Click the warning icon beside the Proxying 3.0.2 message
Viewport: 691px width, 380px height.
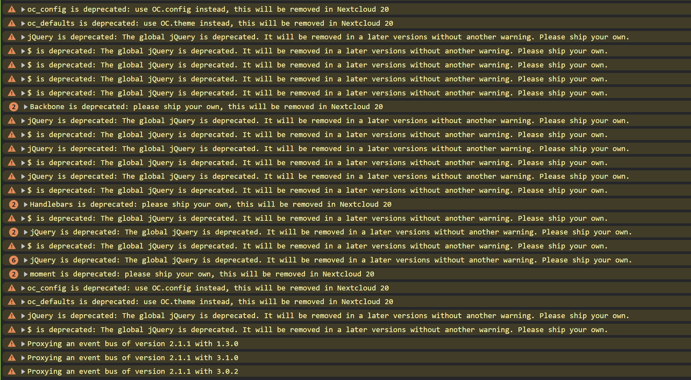(12, 371)
